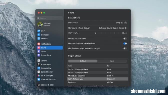168x95 pixels.
Task: Click the General gear icon
Action: (39, 61)
